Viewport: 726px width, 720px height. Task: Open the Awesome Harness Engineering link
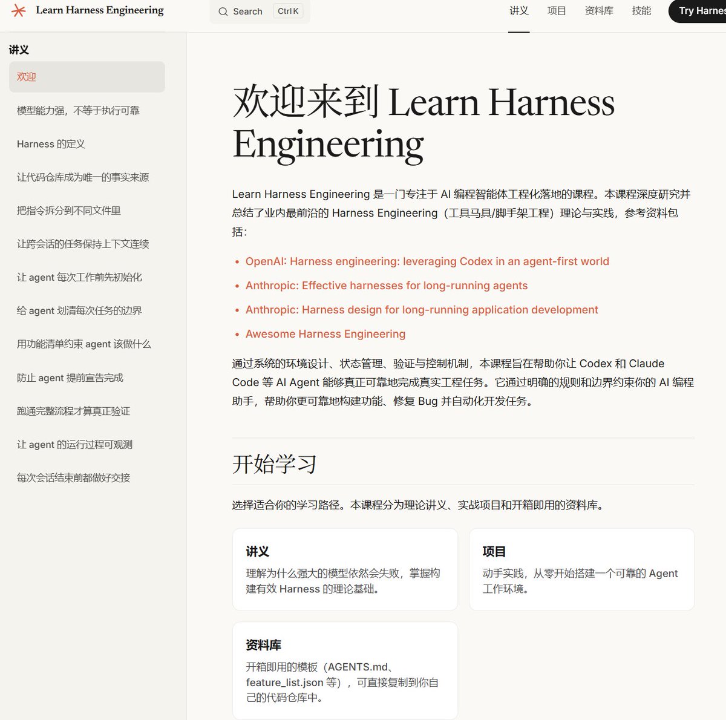click(325, 334)
